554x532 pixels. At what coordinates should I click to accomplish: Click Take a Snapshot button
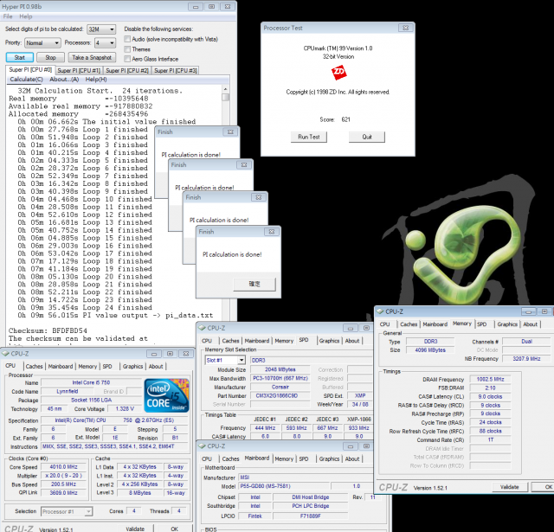(92, 58)
